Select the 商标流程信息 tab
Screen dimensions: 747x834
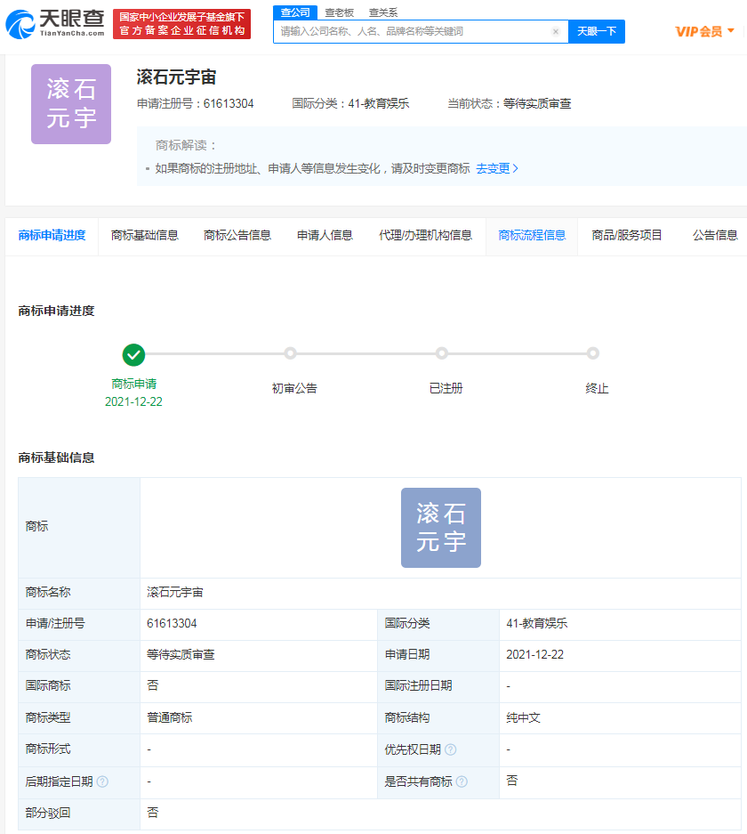[x=532, y=236]
